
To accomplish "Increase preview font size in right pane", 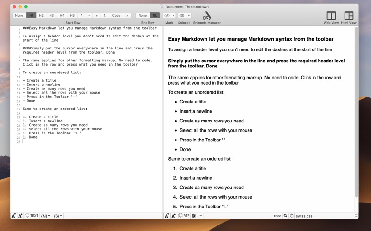I will (173, 216).
